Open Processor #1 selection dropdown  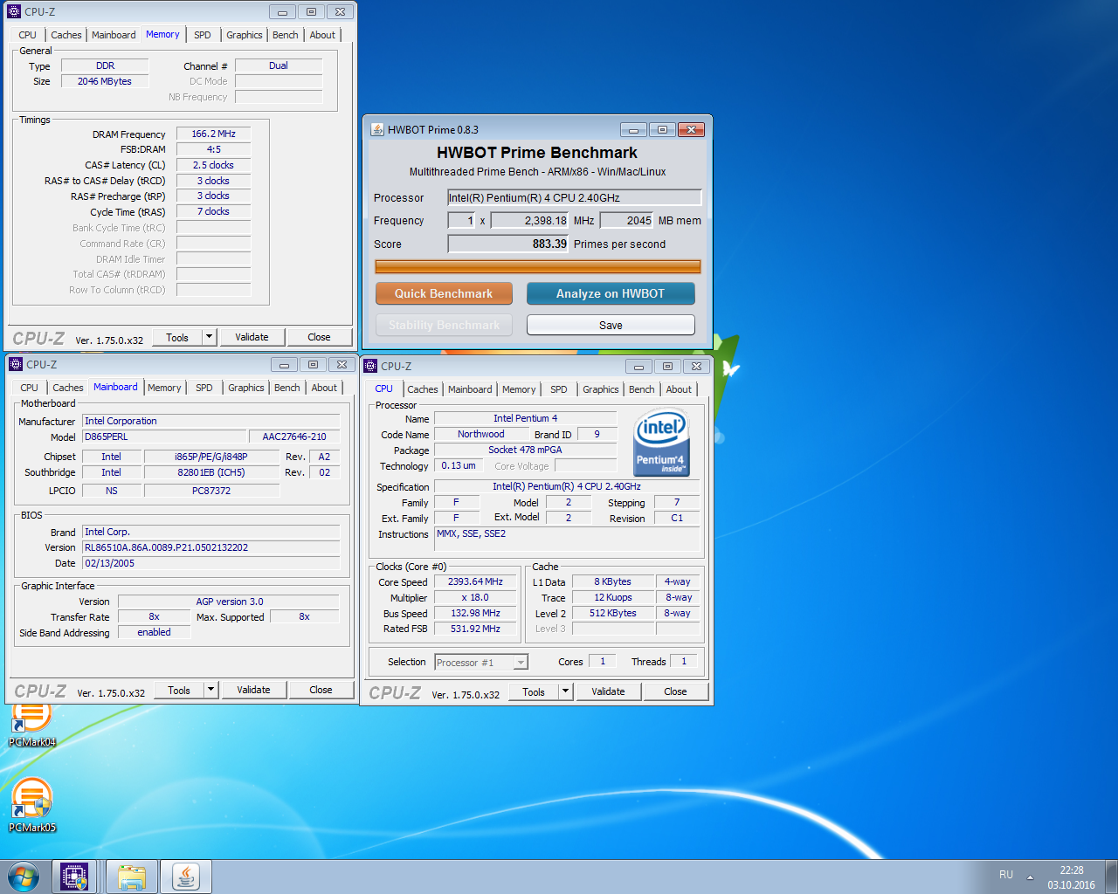pyautogui.click(x=481, y=663)
